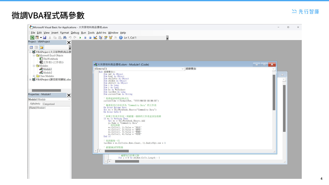
Task: Expand the Class Modules folder
Action: click(34, 76)
